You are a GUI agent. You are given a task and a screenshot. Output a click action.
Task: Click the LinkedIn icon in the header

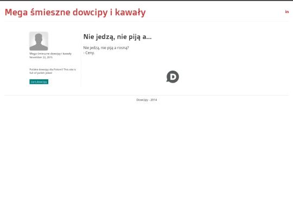[x=287, y=12]
